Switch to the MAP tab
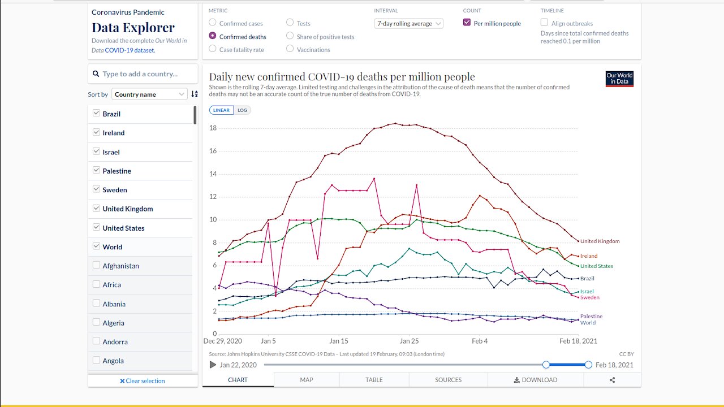 click(x=307, y=380)
